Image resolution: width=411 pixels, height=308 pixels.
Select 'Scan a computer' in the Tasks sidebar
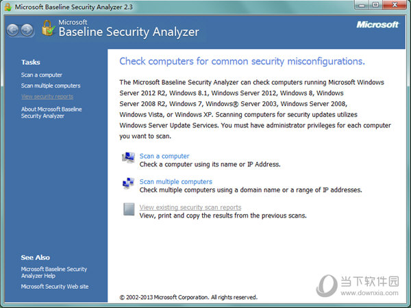click(x=42, y=75)
